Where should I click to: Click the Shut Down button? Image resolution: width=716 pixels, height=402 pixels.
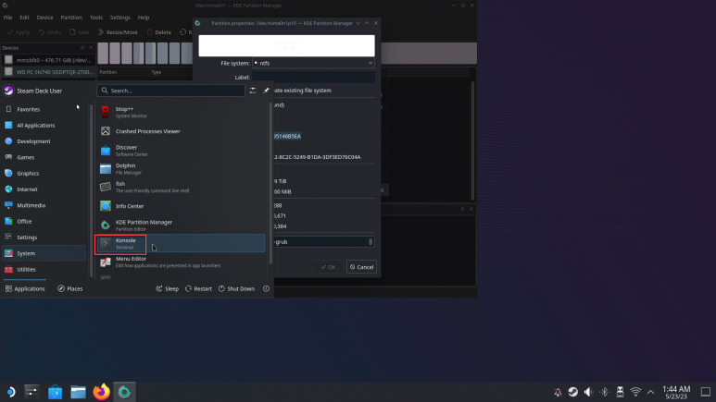pyautogui.click(x=236, y=288)
